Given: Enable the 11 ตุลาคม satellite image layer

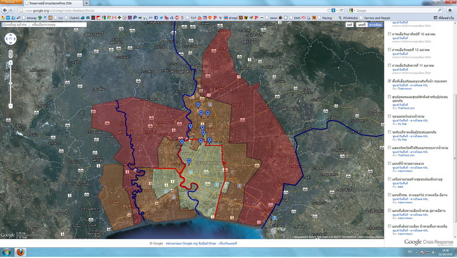Looking at the screenshot, I should 390,66.
